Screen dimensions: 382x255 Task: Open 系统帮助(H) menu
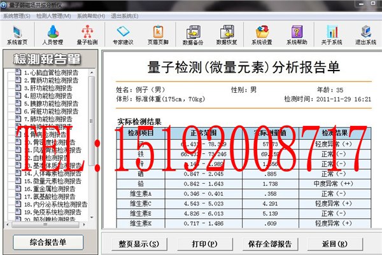click(x=91, y=16)
